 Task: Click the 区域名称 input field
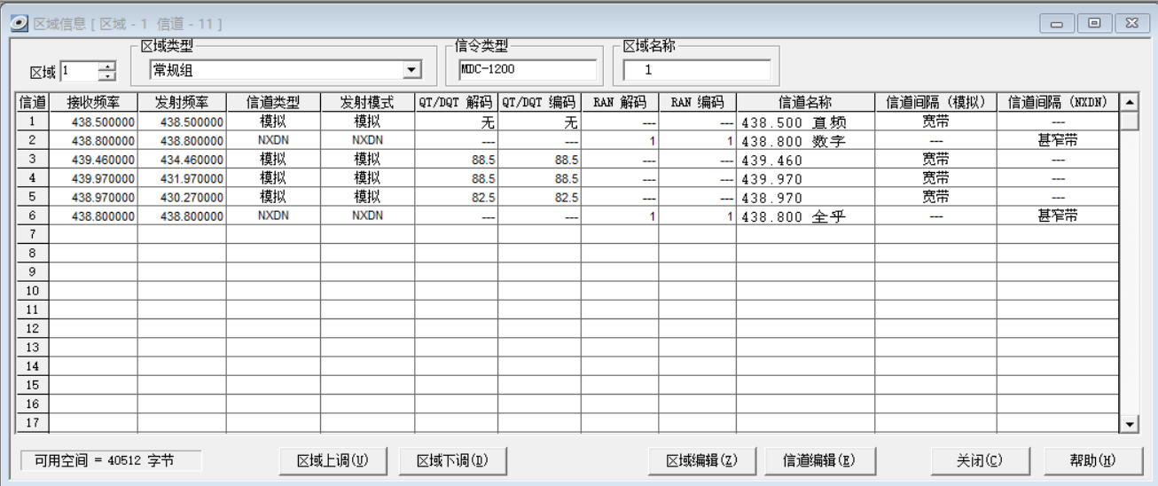click(696, 70)
